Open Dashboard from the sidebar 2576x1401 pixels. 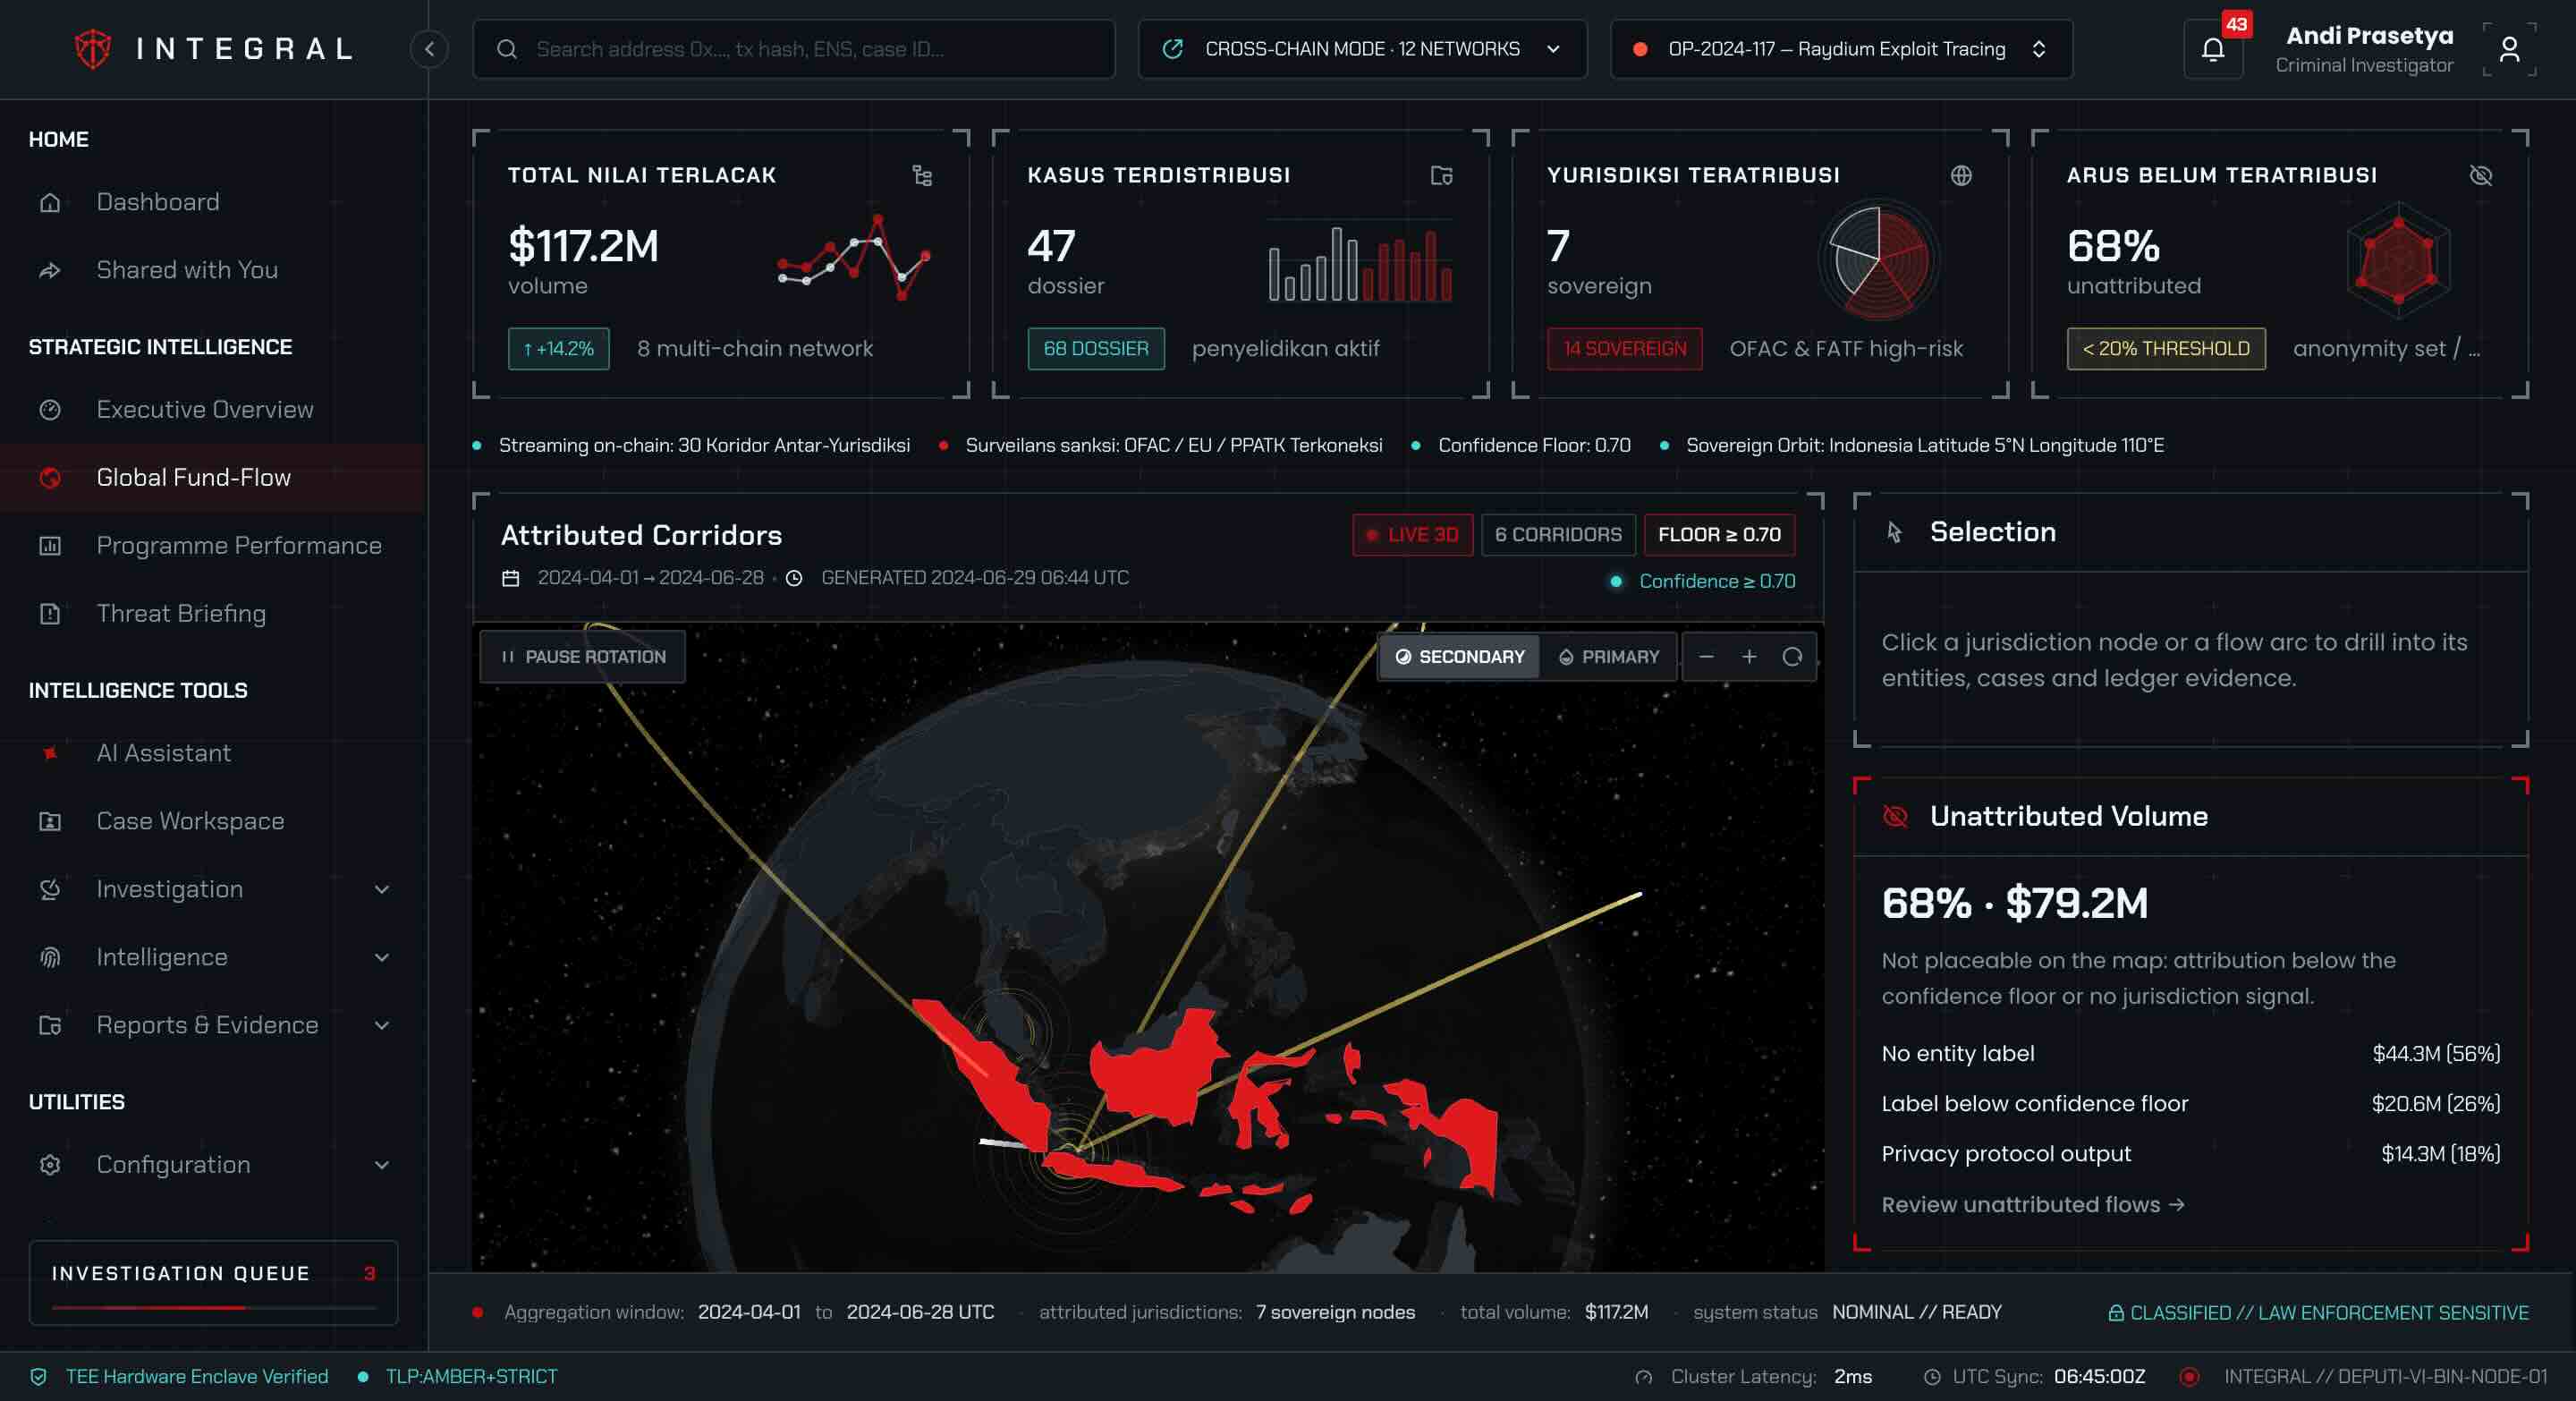(214, 201)
